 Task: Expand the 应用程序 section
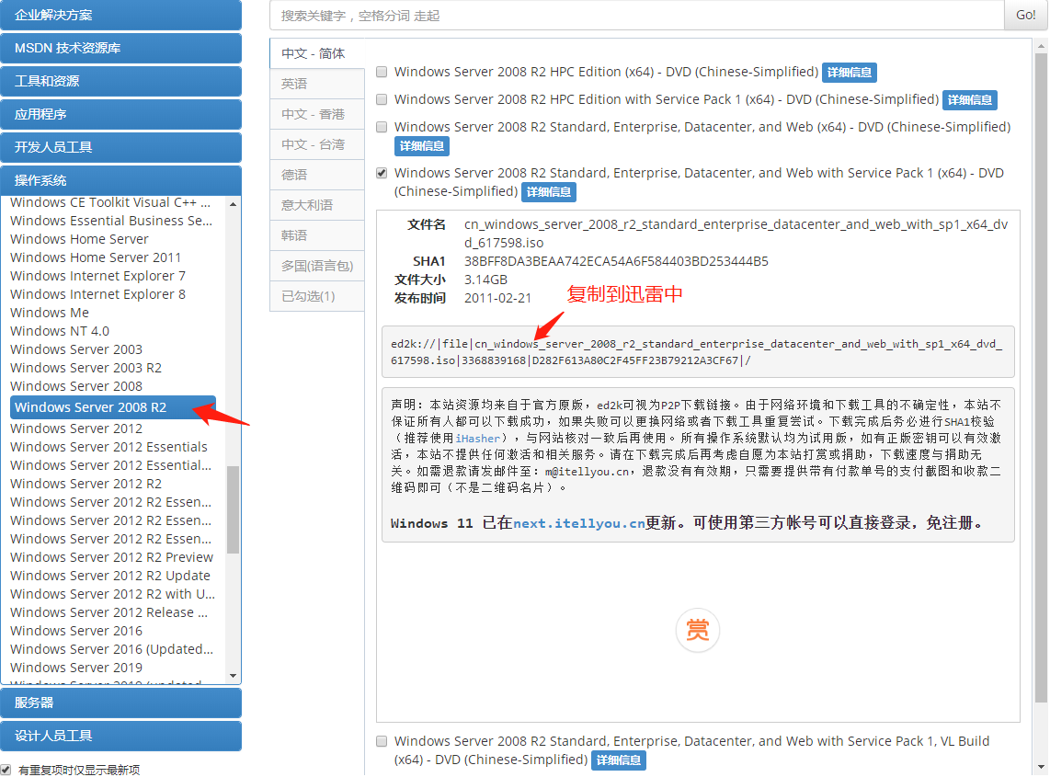(x=120, y=114)
